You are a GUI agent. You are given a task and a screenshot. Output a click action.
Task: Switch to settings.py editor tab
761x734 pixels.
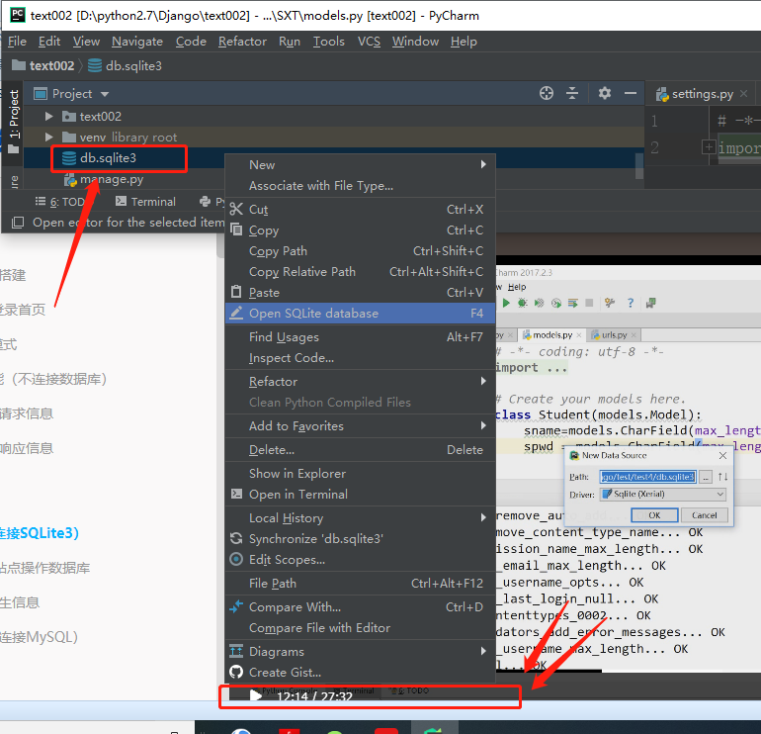pos(702,94)
